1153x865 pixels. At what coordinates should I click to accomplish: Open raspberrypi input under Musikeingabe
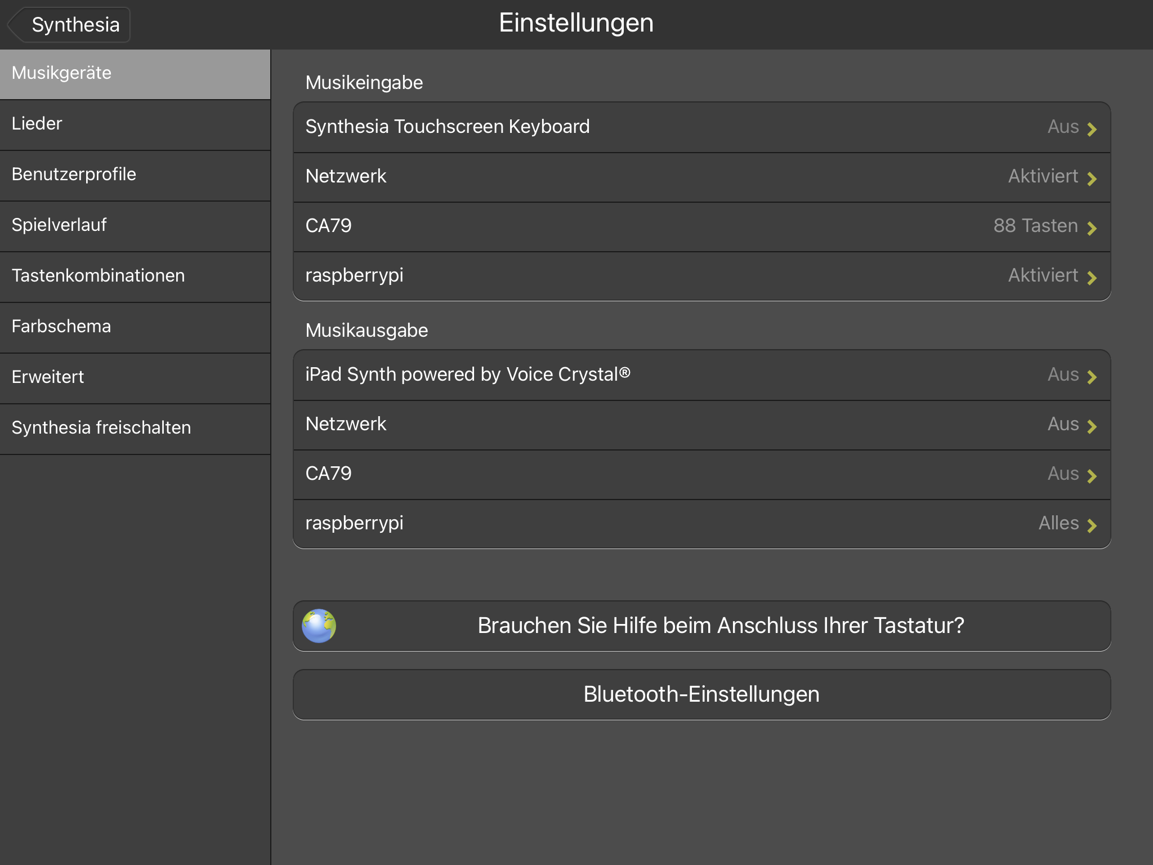(x=701, y=276)
